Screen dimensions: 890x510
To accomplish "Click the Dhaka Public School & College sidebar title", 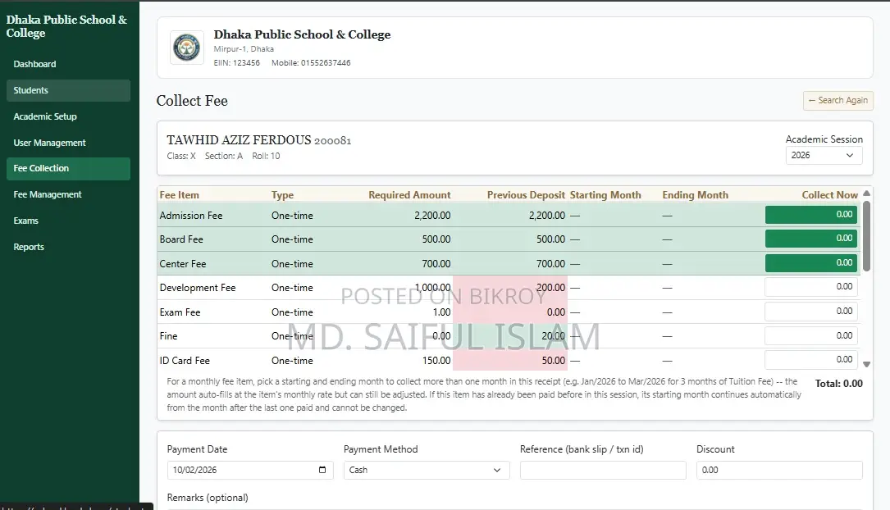I will point(66,26).
